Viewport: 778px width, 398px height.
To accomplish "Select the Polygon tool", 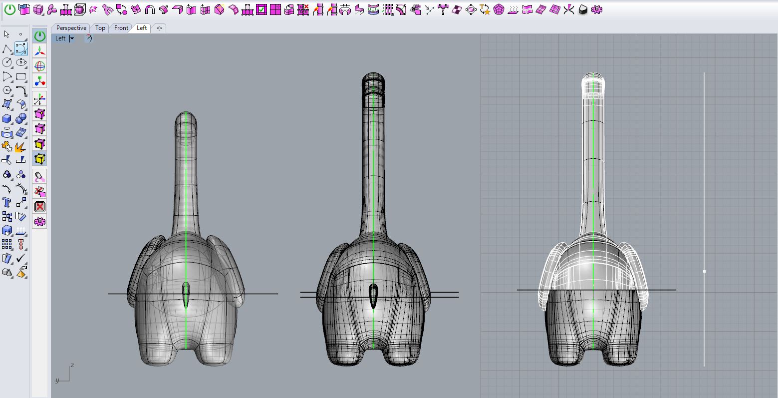I will click(7, 90).
